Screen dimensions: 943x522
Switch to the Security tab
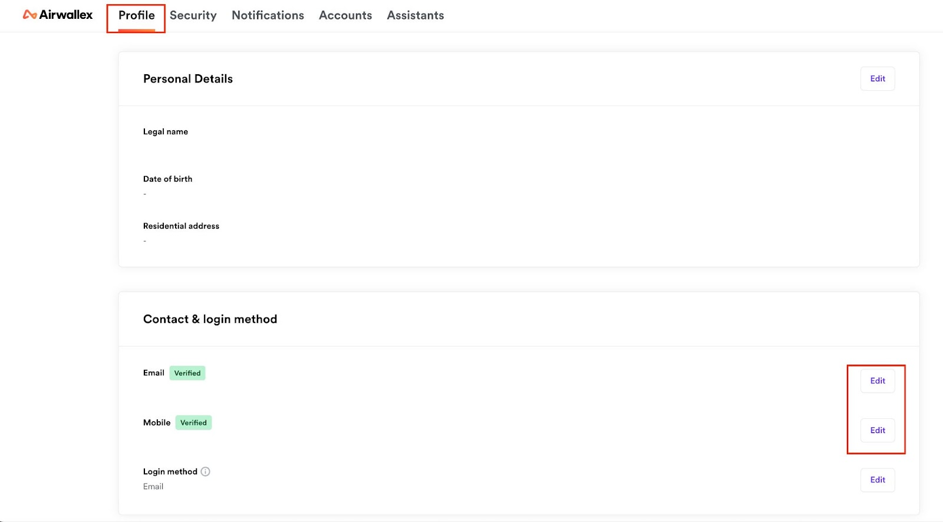[x=193, y=15]
